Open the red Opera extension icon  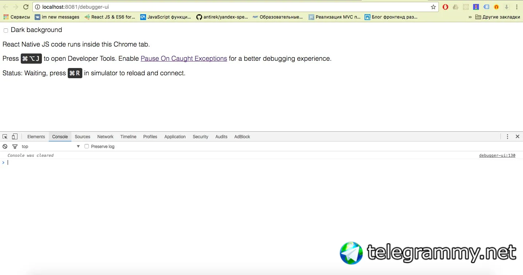[445, 7]
